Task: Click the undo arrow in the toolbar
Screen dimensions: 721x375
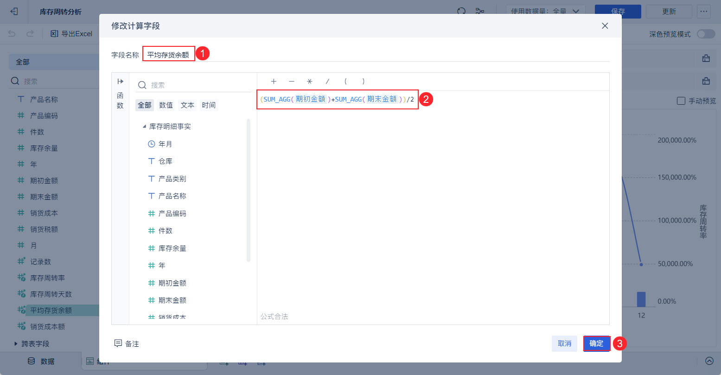Action: click(12, 34)
